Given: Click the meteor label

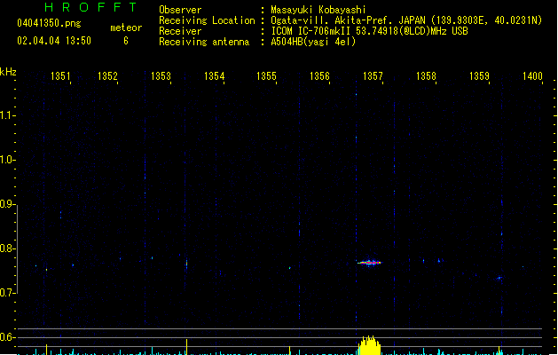Looking at the screenshot, I should click(x=126, y=28).
